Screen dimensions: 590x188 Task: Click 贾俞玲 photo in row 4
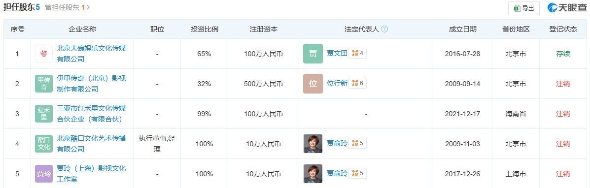pyautogui.click(x=312, y=144)
